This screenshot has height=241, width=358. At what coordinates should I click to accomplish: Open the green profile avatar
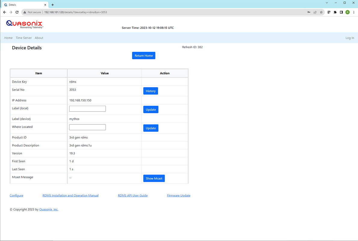pos(347,12)
